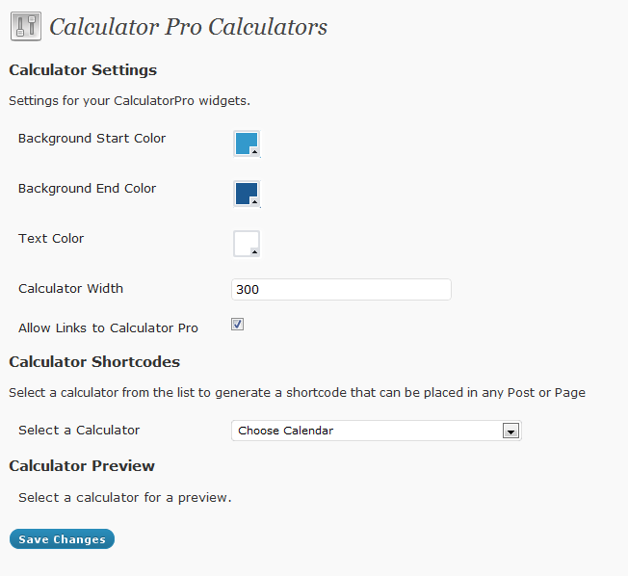Click the Select a Calculator label
This screenshot has width=628, height=576.
click(x=79, y=431)
